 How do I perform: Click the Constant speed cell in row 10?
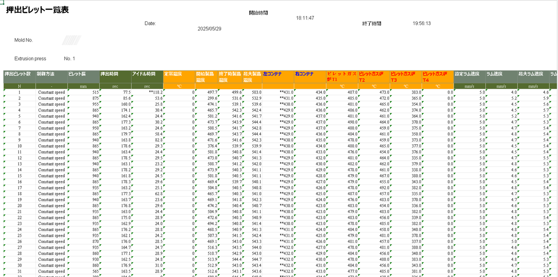[51, 146]
